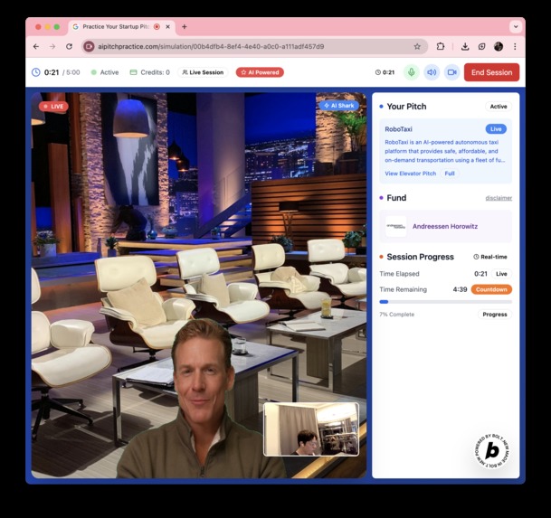This screenshot has height=518, width=551.
Task: Click the RoboTaxi pitch description text
Action: click(445, 151)
